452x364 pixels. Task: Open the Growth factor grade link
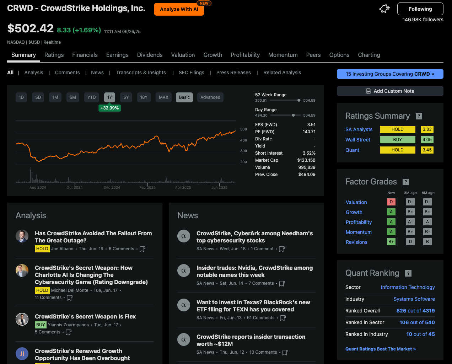click(x=354, y=212)
